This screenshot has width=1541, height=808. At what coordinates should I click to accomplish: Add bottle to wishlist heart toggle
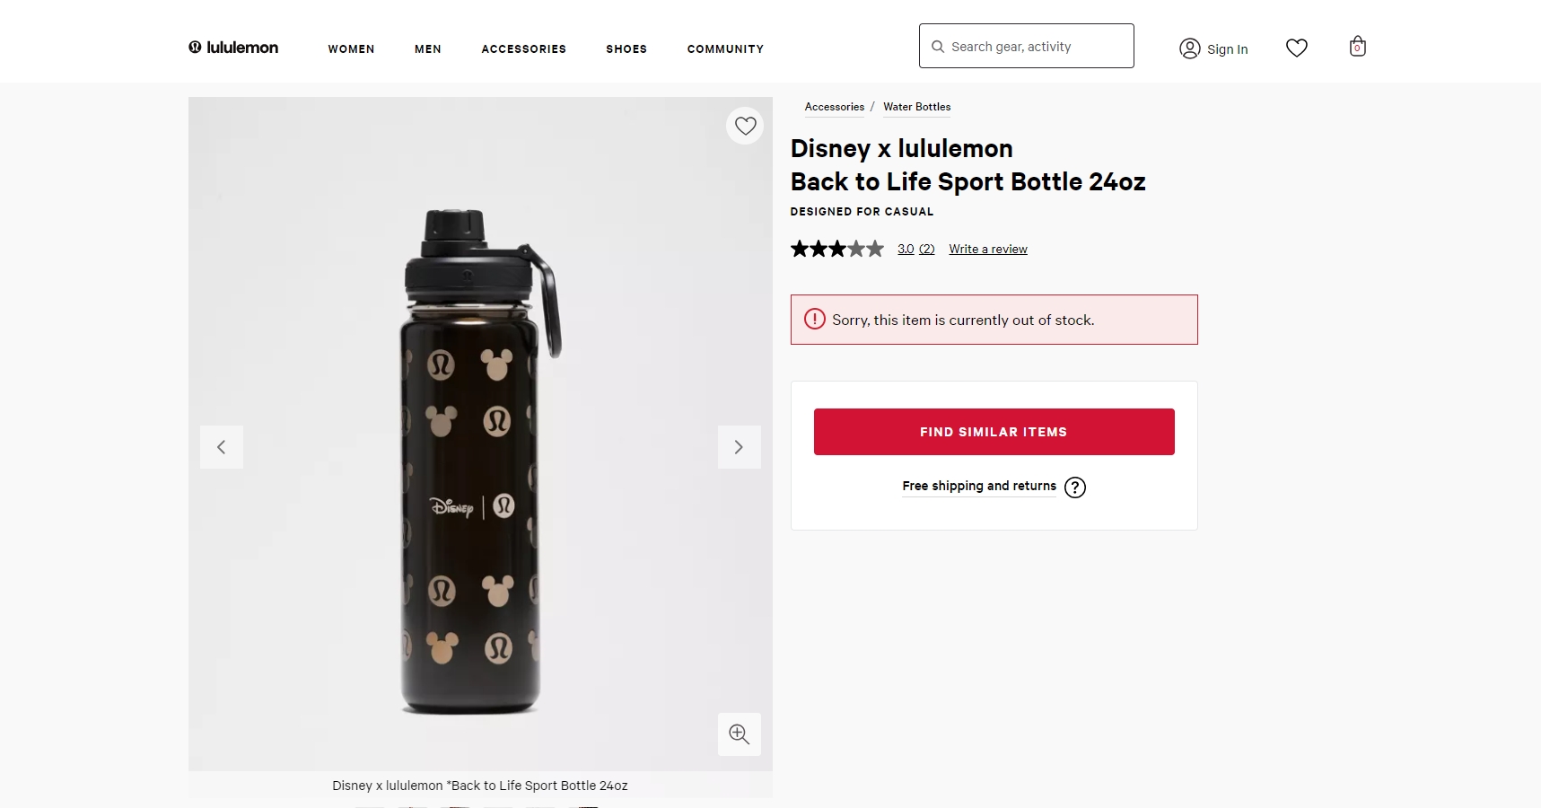coord(745,127)
